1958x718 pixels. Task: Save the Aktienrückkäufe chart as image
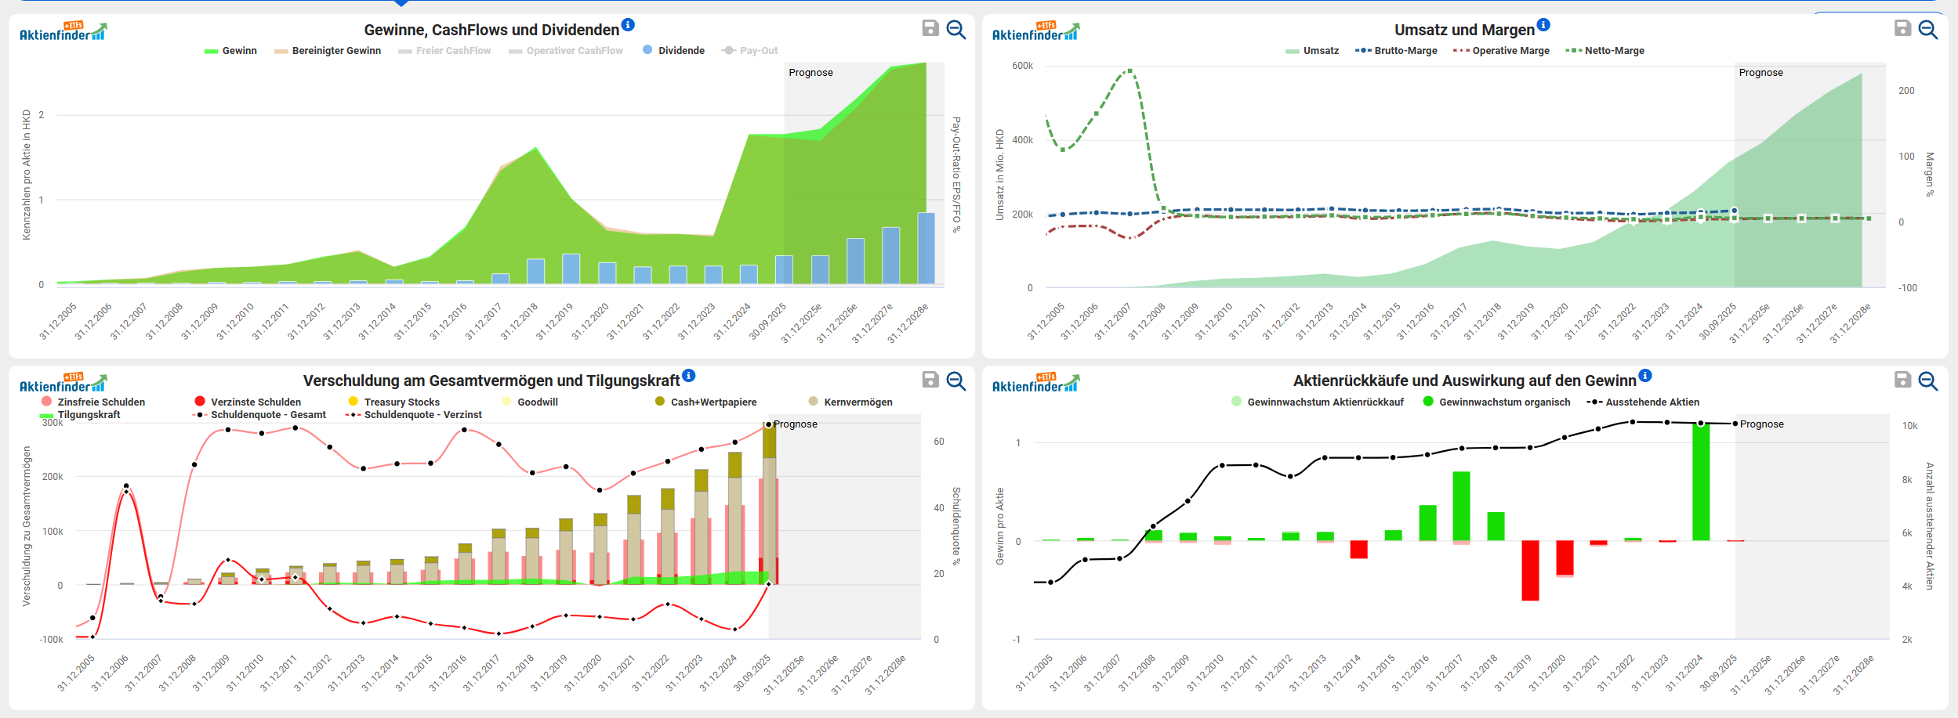1902,381
